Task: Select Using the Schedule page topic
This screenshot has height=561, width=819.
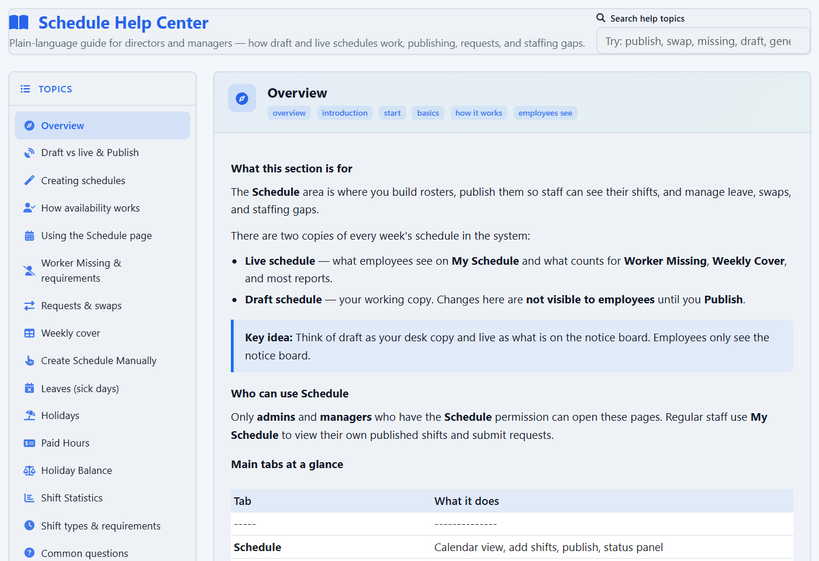Action: 102,236
